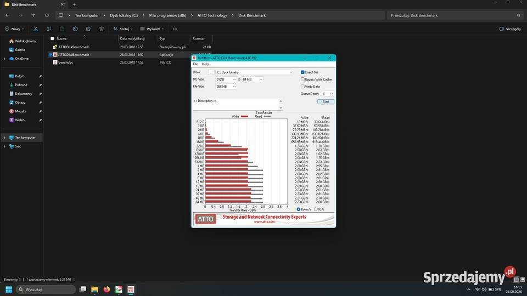Screen dimensions: 527x296
Task: Expand the OneDrive tree node
Action: coord(4,59)
